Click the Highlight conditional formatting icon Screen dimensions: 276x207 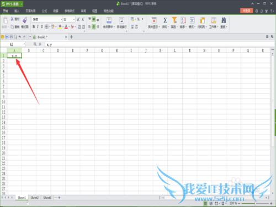tap(154, 20)
